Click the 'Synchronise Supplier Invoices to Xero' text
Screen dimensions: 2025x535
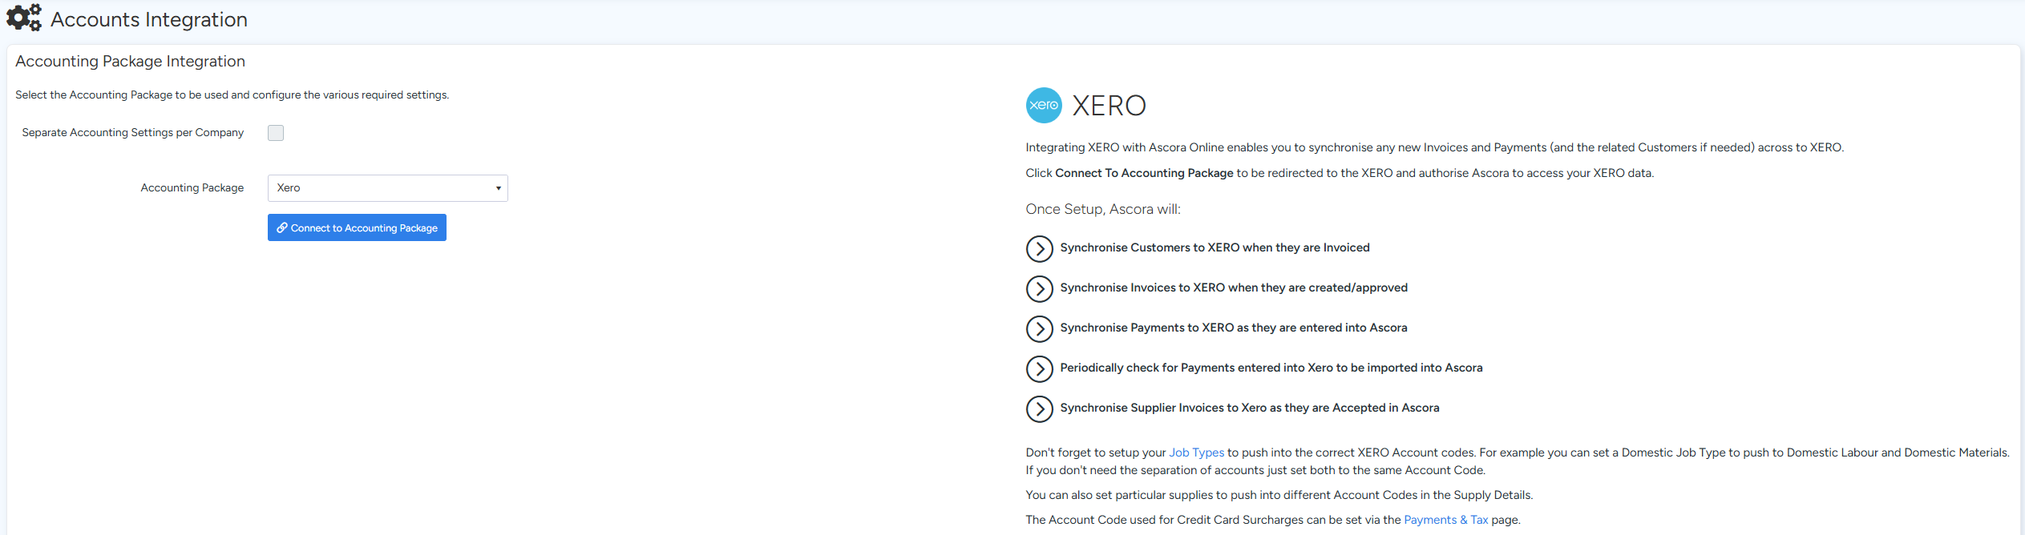pyautogui.click(x=1249, y=408)
